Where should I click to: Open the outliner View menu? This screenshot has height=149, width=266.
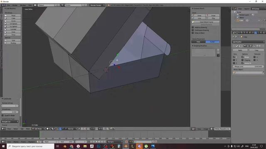pos(240,9)
